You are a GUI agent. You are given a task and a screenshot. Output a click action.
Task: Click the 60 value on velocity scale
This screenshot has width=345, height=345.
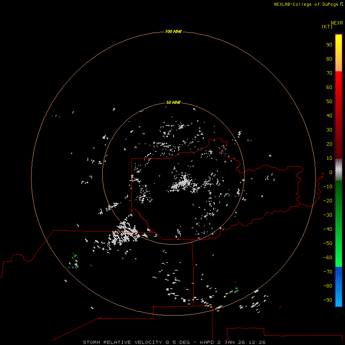(329, 87)
